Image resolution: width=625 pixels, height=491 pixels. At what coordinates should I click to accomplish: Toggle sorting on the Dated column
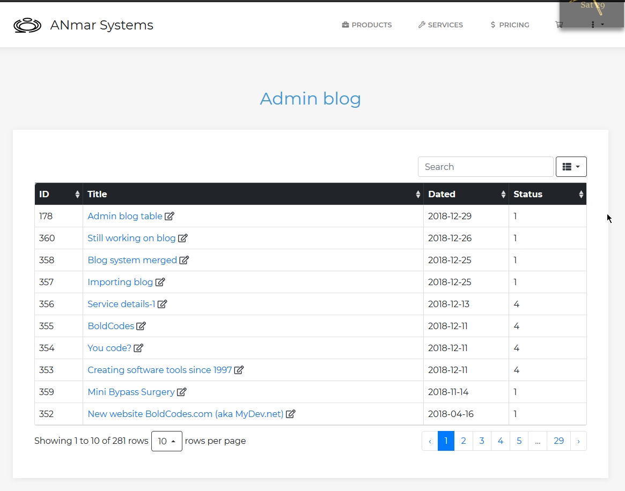[x=503, y=194]
